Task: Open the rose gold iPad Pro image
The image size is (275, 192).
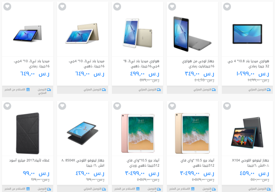Action: click(x=138, y=133)
